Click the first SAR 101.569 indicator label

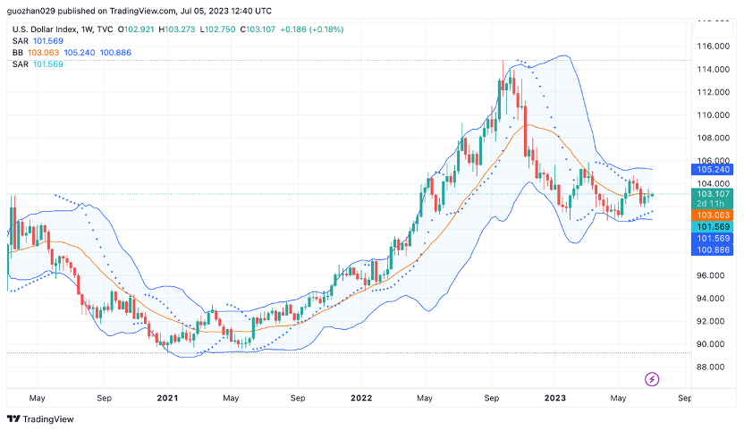38,41
